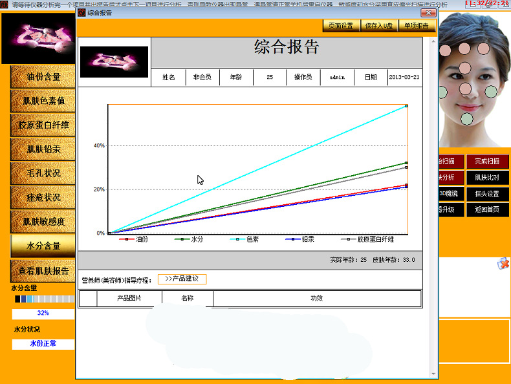This screenshot has width=511, height=384.
Task: Close the 综合报告 dialog window
Action: click(x=428, y=13)
